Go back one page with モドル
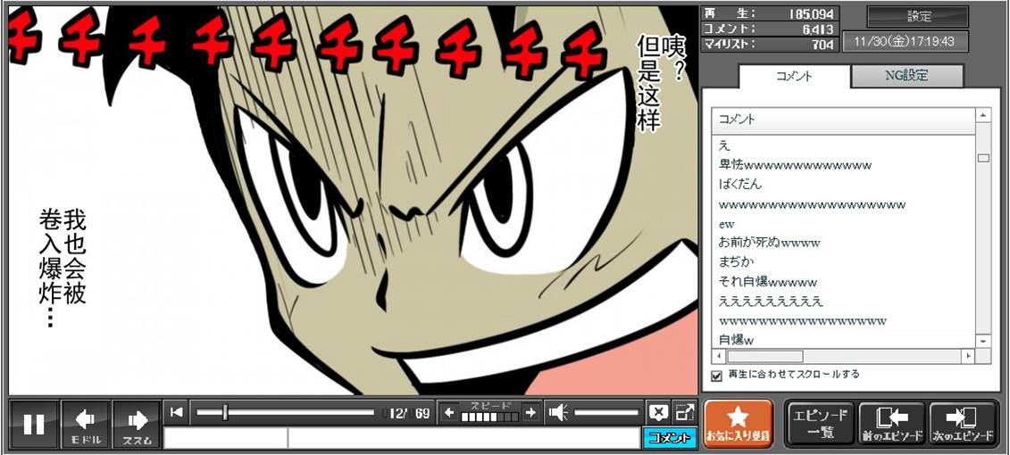The width and height of the screenshot is (1010, 455). [x=86, y=425]
